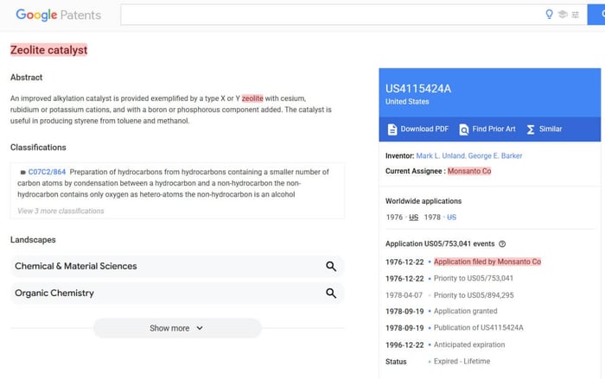Screen dimensions: 605x379
Task: Click the blue search button
Action: coord(596,15)
